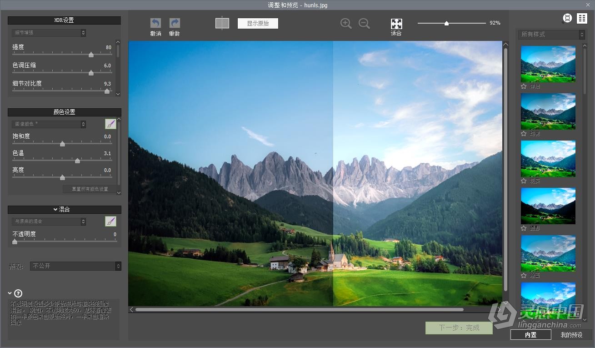Click the help question mark icon
Image resolution: width=595 pixels, height=348 pixels.
(18, 293)
